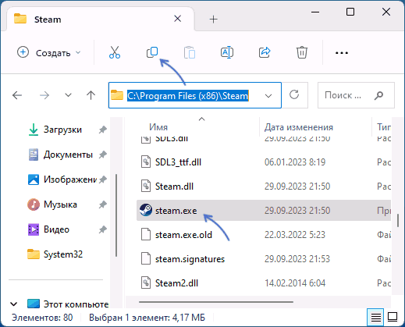Select Этот компьютер in the sidebar
Viewport: 405px width, 327px height.
point(68,304)
